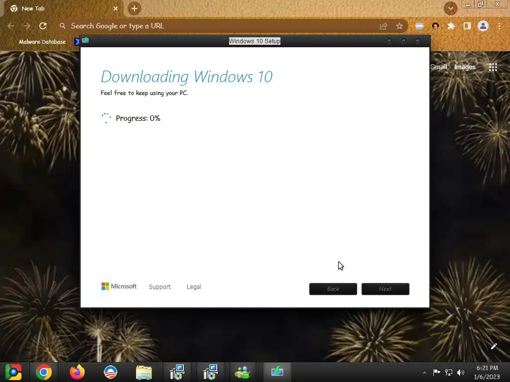Open the clock showing 6:21 PM
This screenshot has width=510, height=382.
coord(487,372)
